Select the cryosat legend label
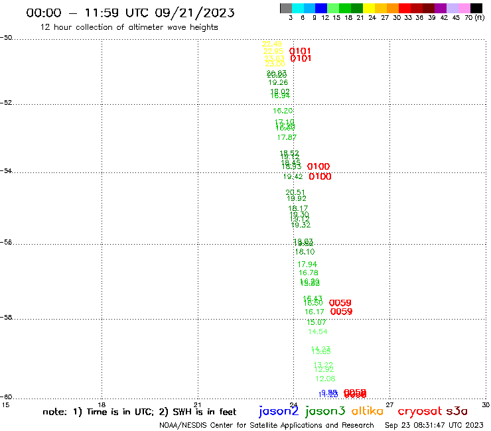This screenshot has height=431, width=491. 420,411
